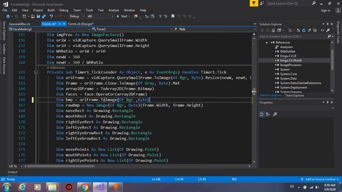Screen dimensions: 342x192
Task: Click the Quick Launch search magnifier
Action: [314, 3]
